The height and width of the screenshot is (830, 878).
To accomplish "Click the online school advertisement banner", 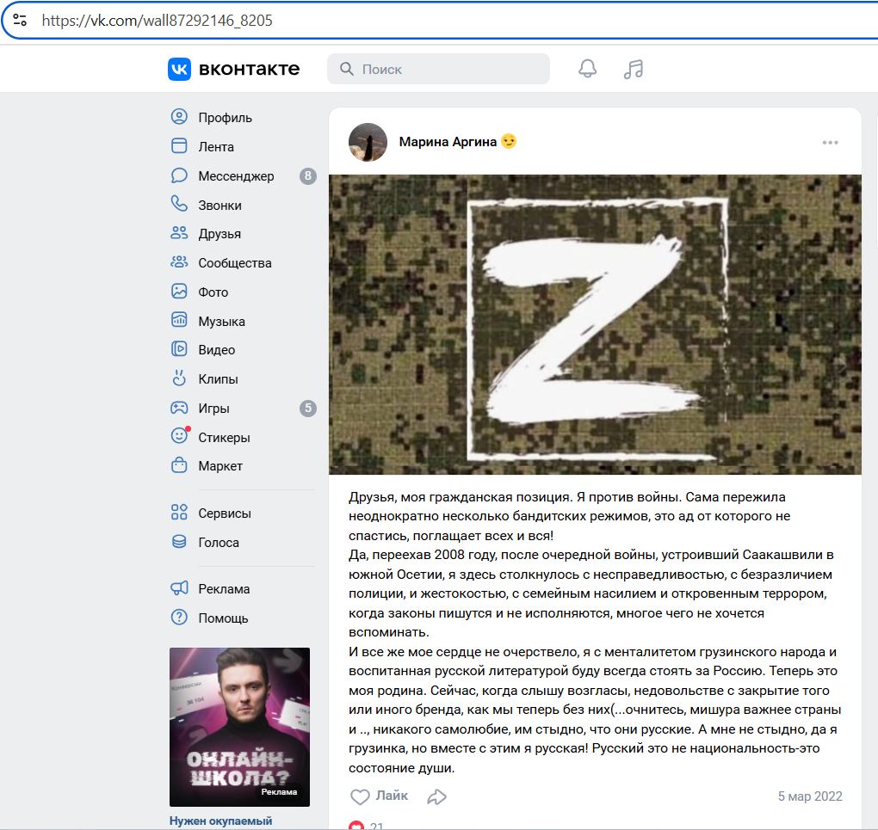I will pyautogui.click(x=239, y=725).
